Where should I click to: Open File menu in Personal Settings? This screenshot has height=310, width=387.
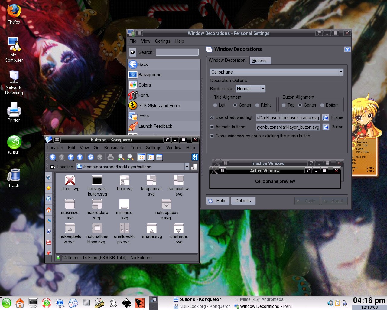tap(133, 41)
